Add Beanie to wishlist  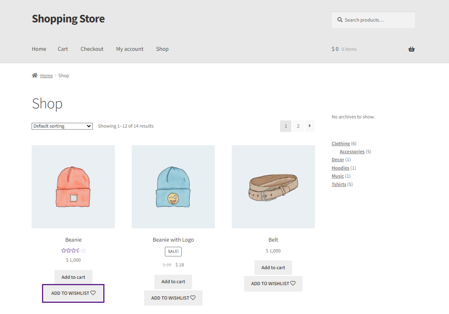tap(73, 293)
